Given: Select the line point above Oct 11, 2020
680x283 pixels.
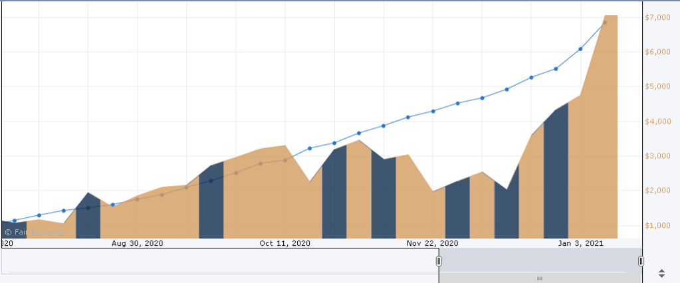Looking at the screenshot, I should click(285, 160).
